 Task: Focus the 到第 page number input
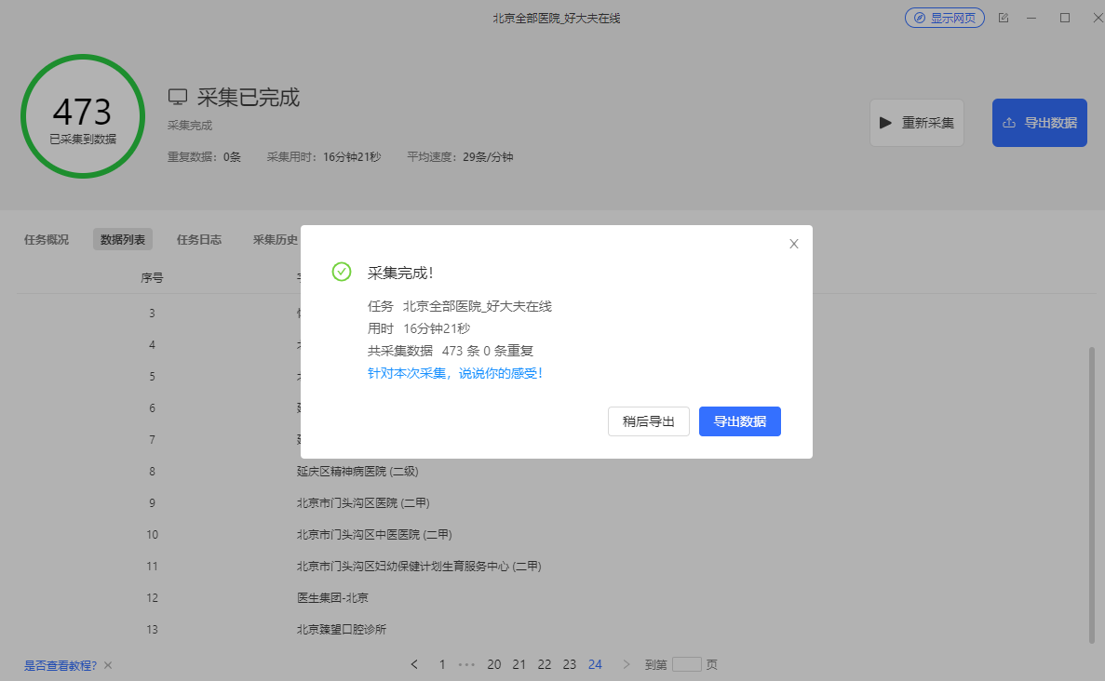pyautogui.click(x=686, y=664)
